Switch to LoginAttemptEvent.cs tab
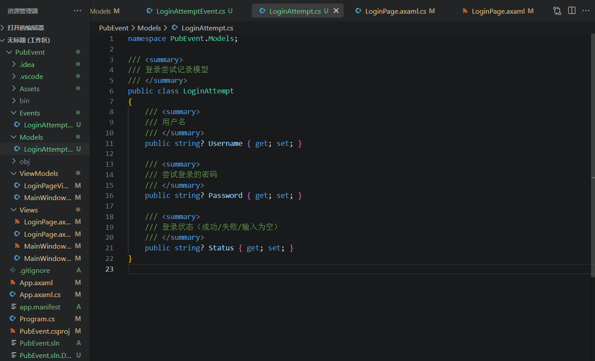Viewport: 595px width, 361px height. click(190, 11)
